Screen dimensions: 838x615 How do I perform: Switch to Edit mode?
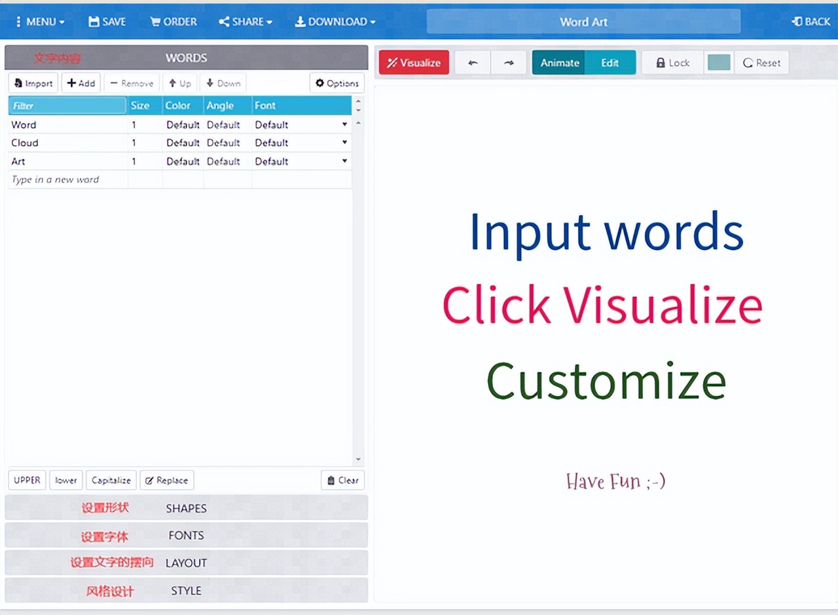click(610, 63)
